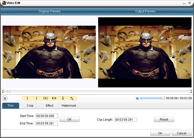
Task: Set trim start point bracket icon
Action: 27,98
